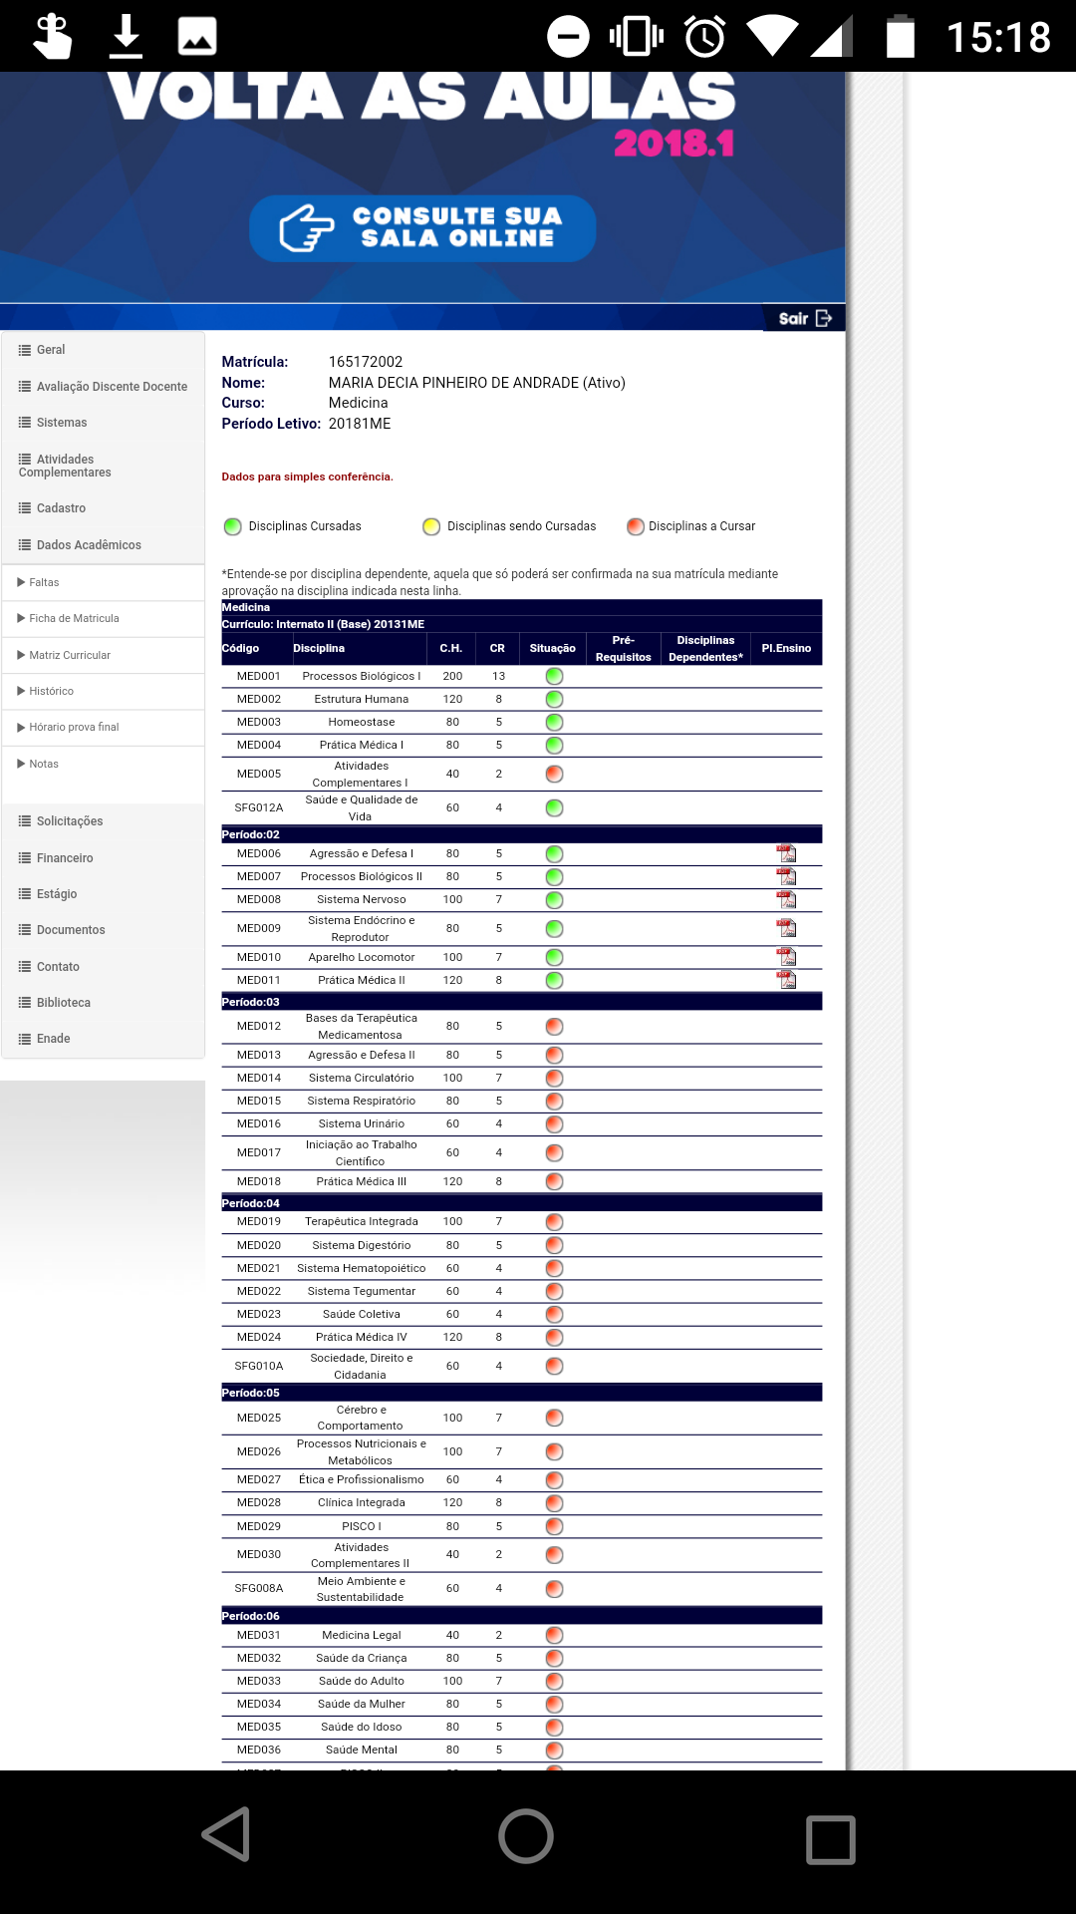Image resolution: width=1076 pixels, height=1914 pixels.
Task: Click the green Disciplinas Cursadas legend circle
Action: [233, 526]
